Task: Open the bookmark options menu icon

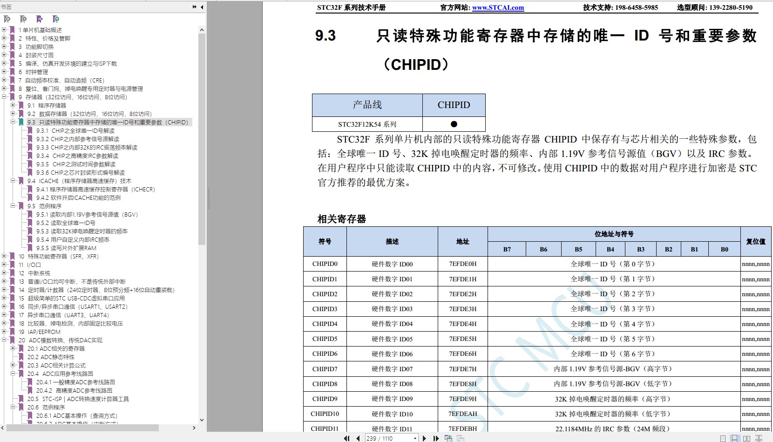Action: [56, 19]
